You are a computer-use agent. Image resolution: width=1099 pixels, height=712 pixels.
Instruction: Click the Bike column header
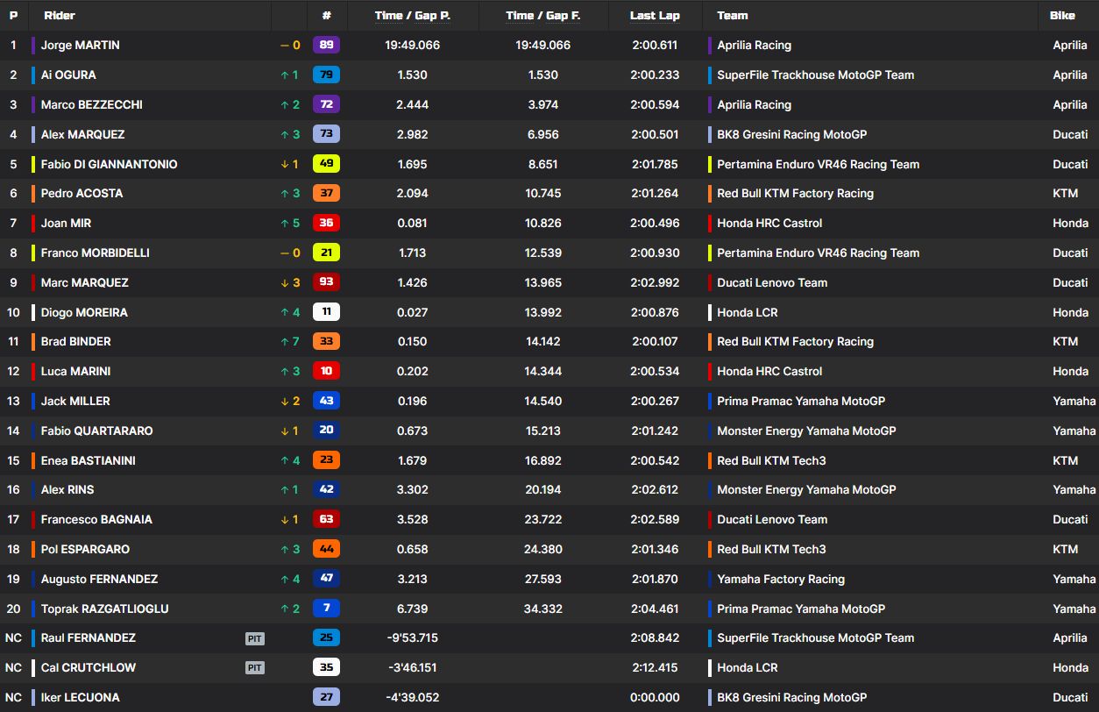pyautogui.click(x=1062, y=15)
